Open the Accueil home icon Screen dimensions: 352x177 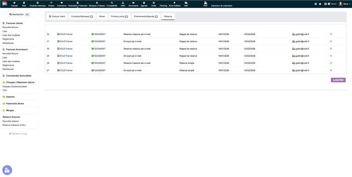14,4
